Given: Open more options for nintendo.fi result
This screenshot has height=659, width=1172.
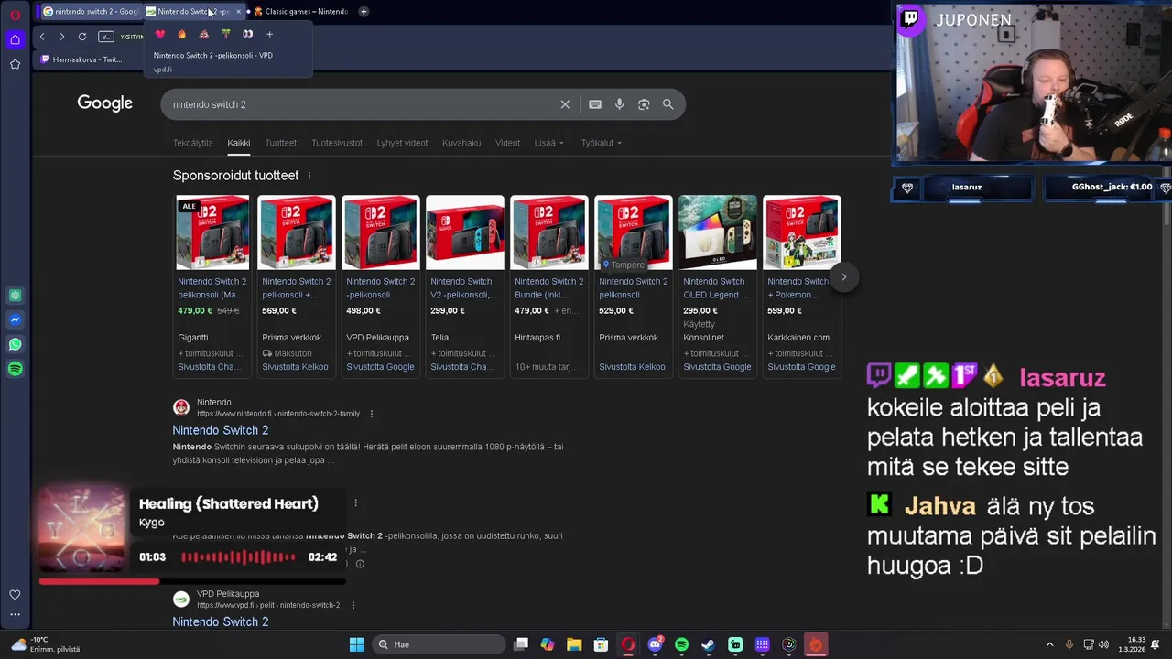Looking at the screenshot, I should (x=371, y=414).
